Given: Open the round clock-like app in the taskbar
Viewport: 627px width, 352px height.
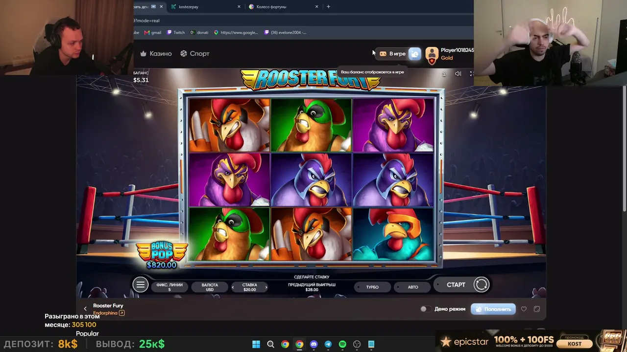Looking at the screenshot, I should point(357,344).
